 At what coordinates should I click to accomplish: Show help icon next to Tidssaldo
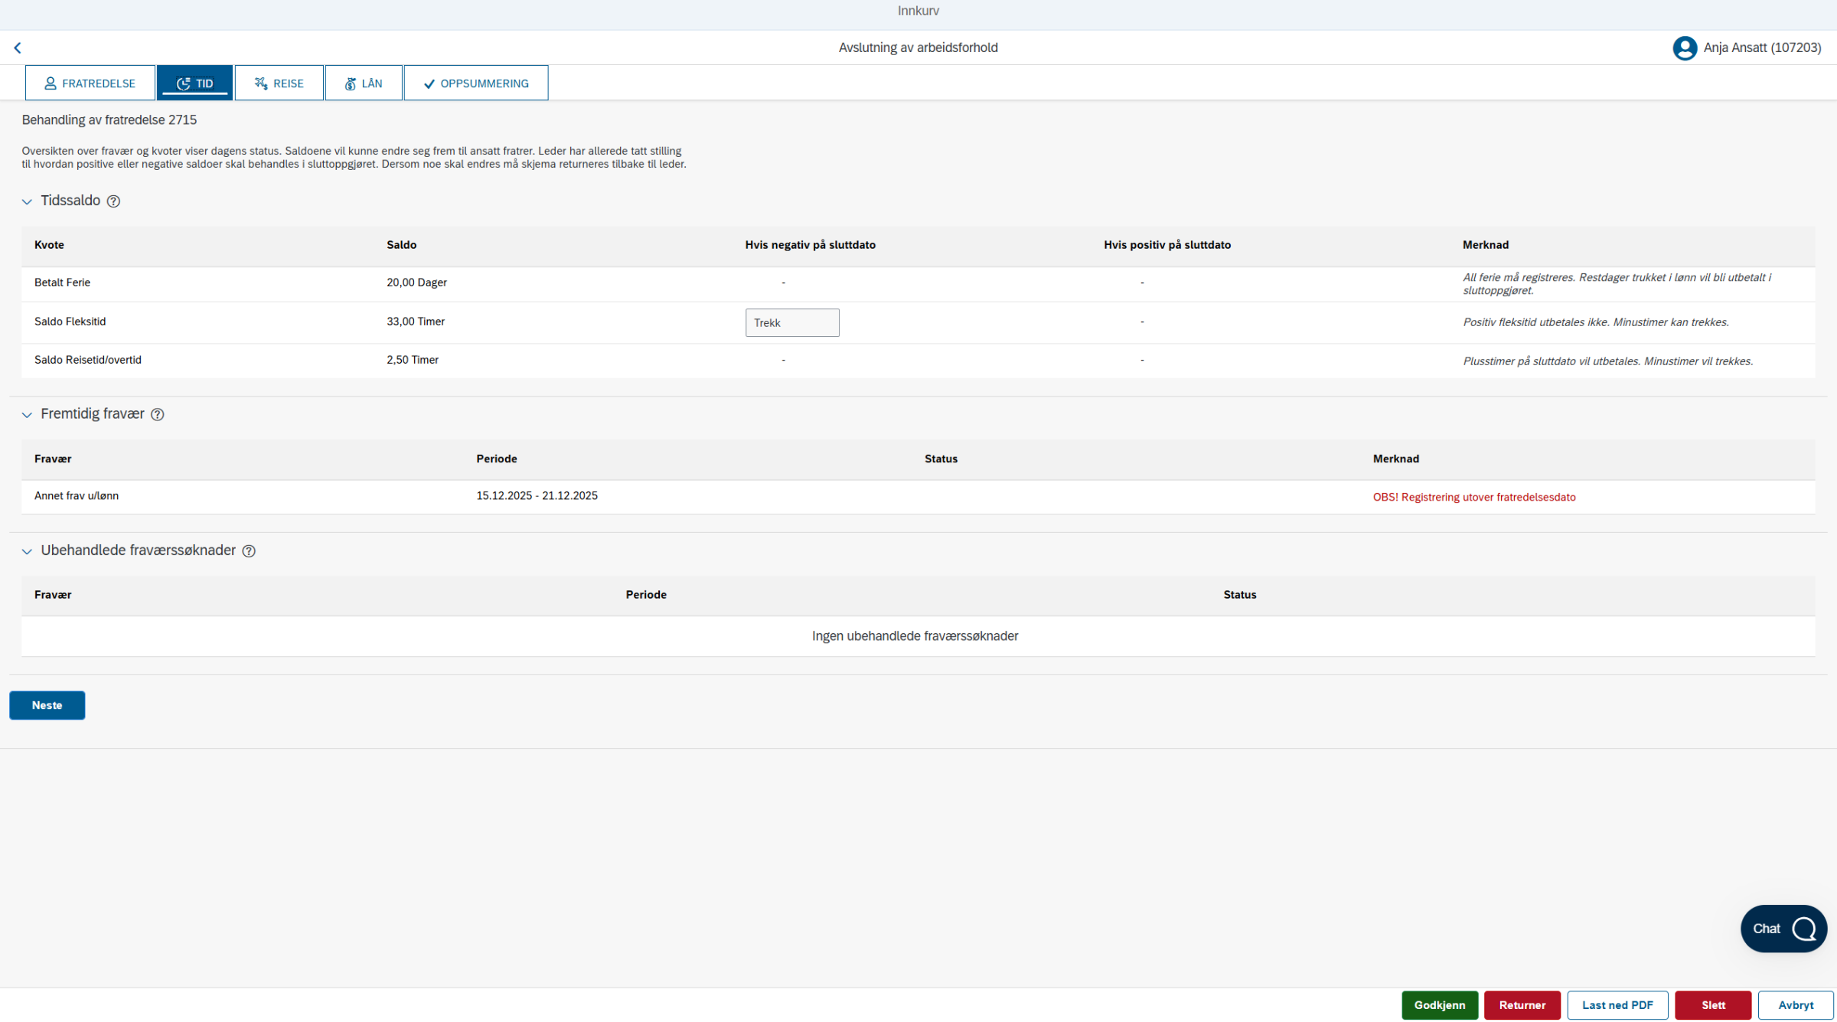pyautogui.click(x=113, y=201)
